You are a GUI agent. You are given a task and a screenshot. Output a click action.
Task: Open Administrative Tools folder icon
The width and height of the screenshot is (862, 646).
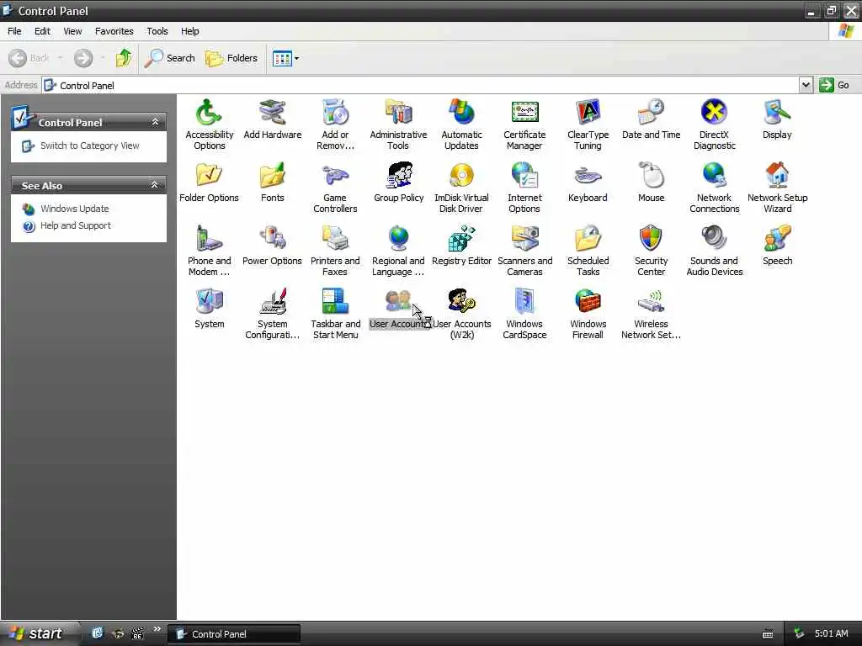[x=398, y=113]
